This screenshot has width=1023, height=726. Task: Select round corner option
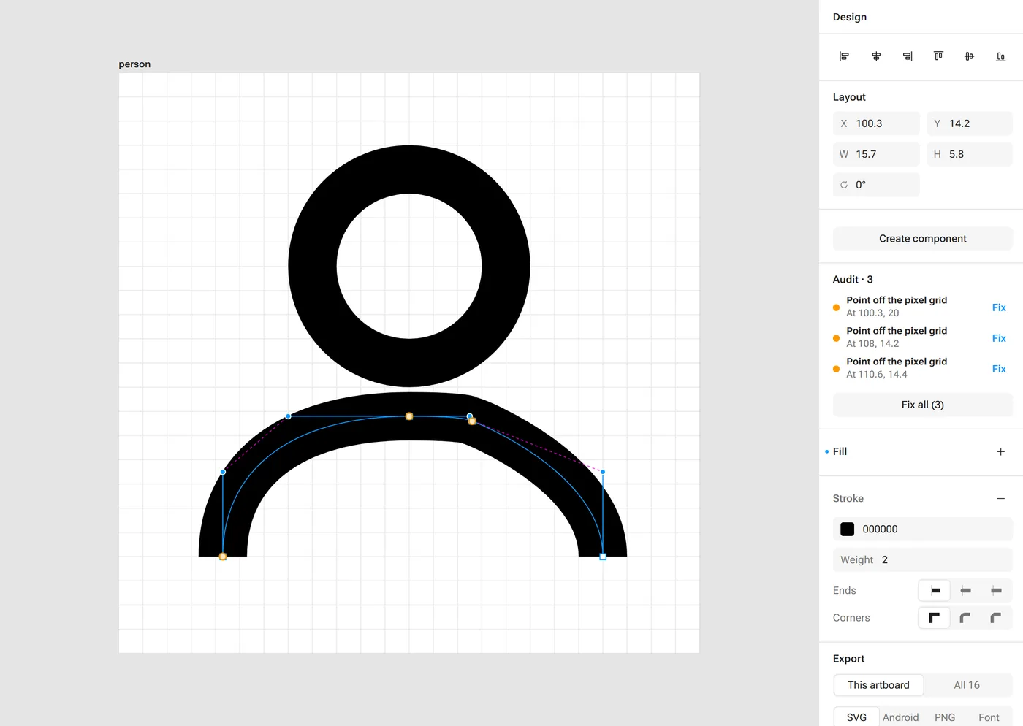click(965, 618)
